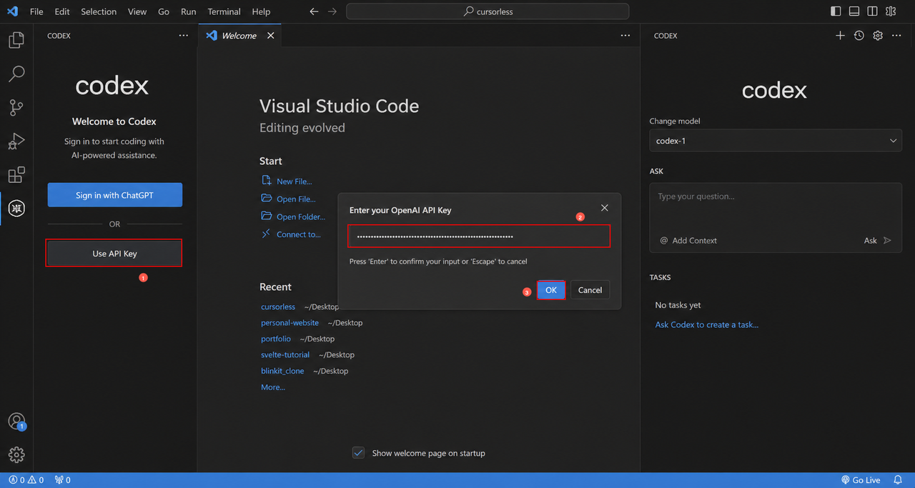The height and width of the screenshot is (488, 915).
Task: Toggle bottom panel layout icon
Action: click(x=854, y=11)
